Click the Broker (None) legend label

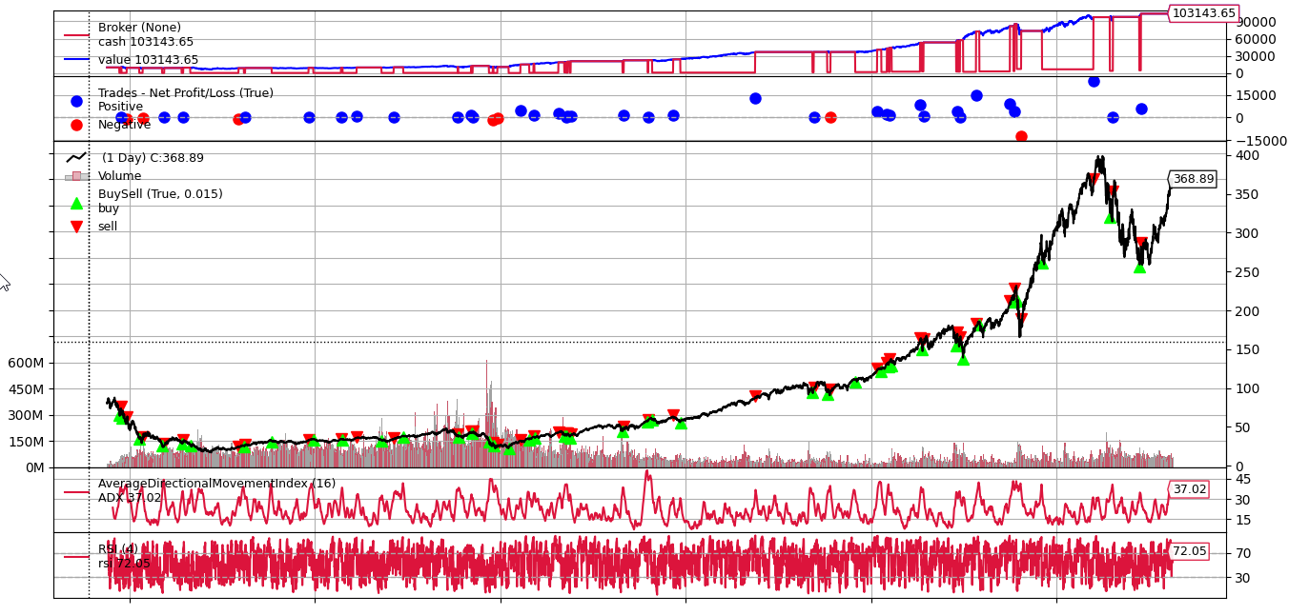tap(139, 28)
